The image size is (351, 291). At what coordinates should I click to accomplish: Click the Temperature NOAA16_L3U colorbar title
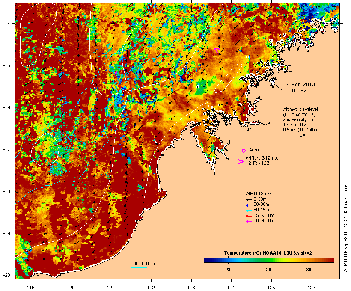(x=268, y=253)
